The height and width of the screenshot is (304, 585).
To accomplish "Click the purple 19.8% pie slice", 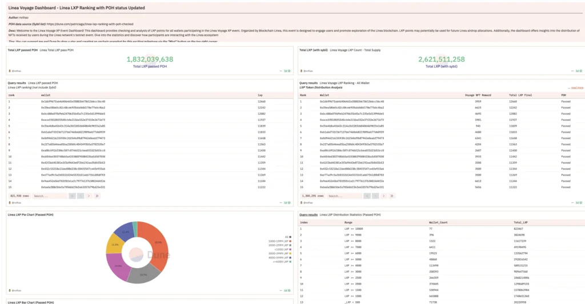I will [117, 265].
